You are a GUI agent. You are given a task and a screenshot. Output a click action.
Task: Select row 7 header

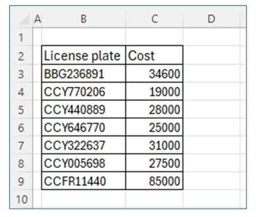tap(21, 146)
